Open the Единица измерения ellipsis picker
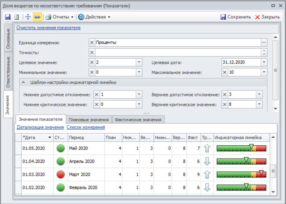Image resolution: width=286 pixels, height=204 pixels. (264, 42)
